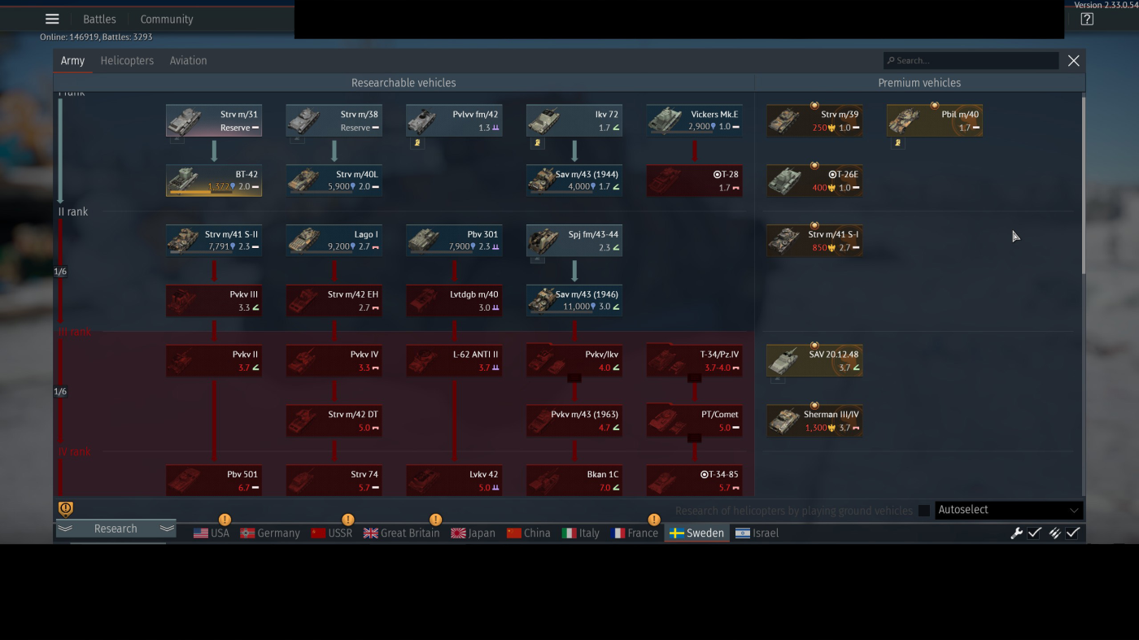Open the Community menu

coord(167,20)
